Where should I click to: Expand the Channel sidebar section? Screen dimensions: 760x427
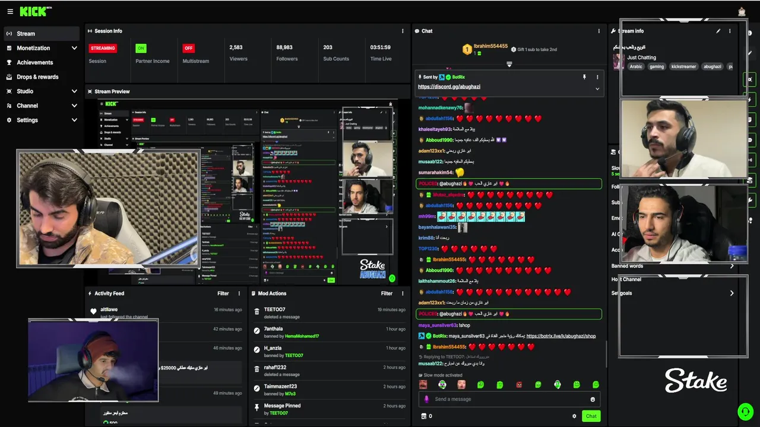[x=74, y=106]
